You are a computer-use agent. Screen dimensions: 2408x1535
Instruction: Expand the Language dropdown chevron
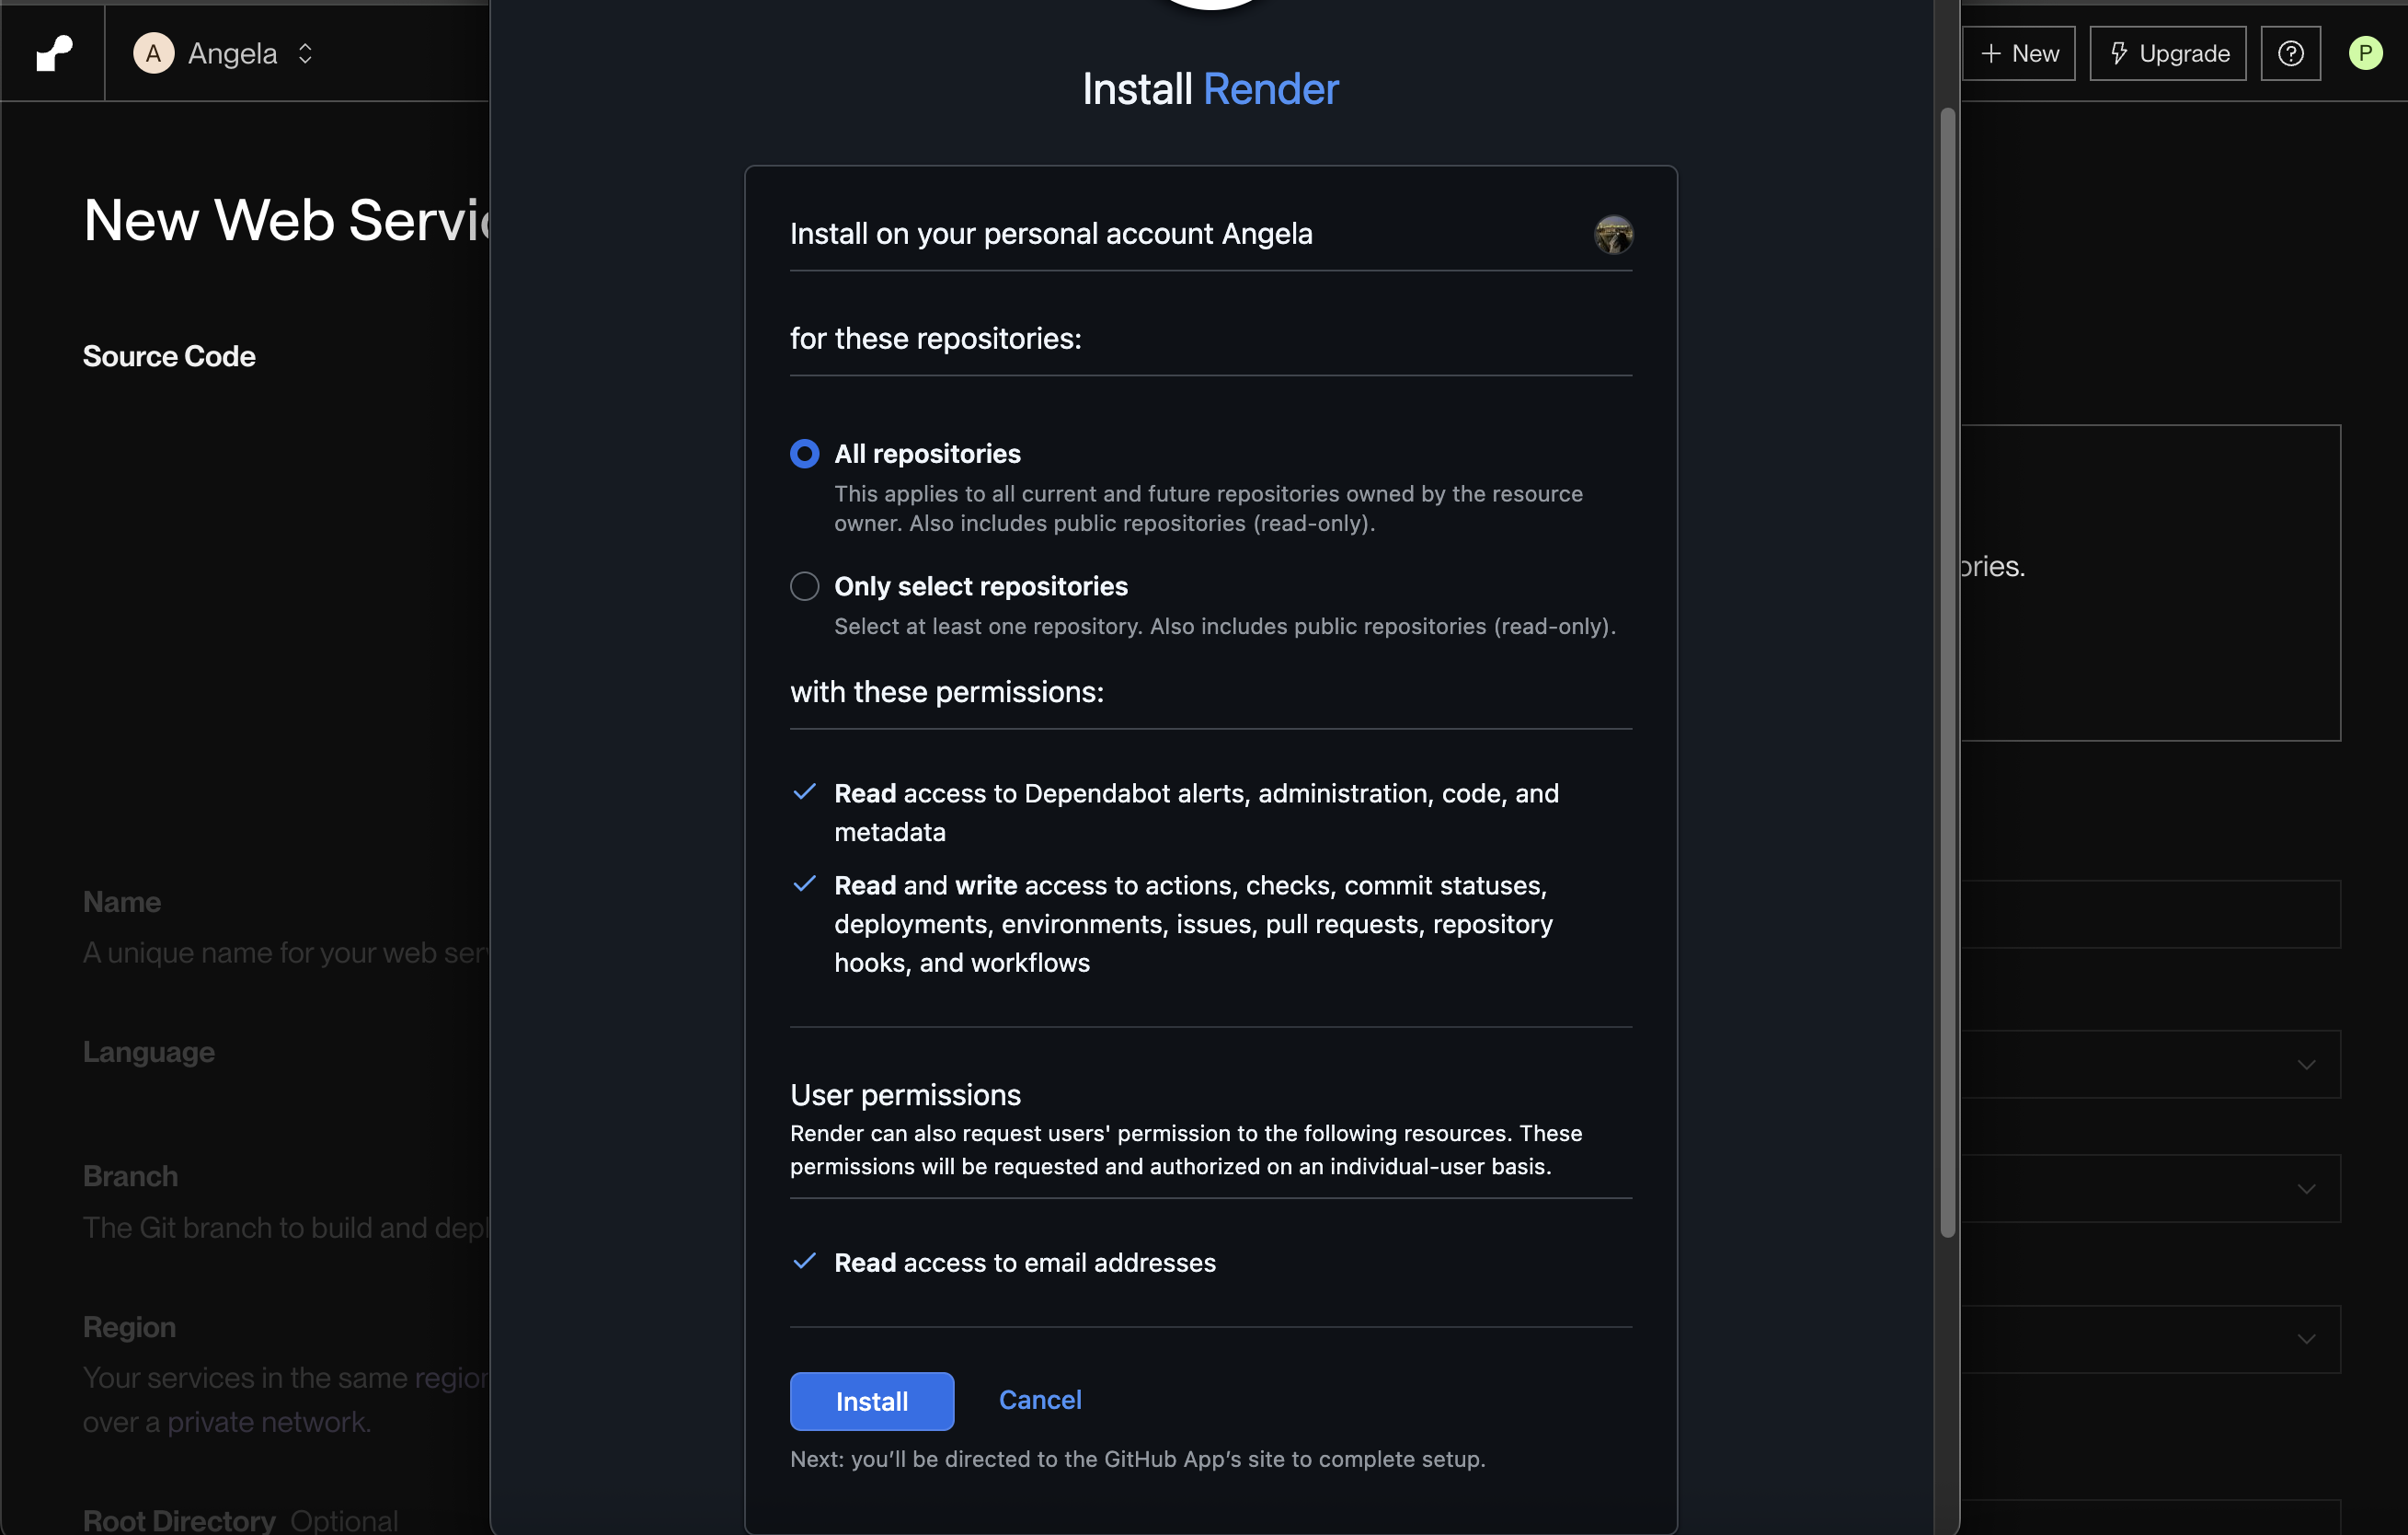pos(2306,1065)
